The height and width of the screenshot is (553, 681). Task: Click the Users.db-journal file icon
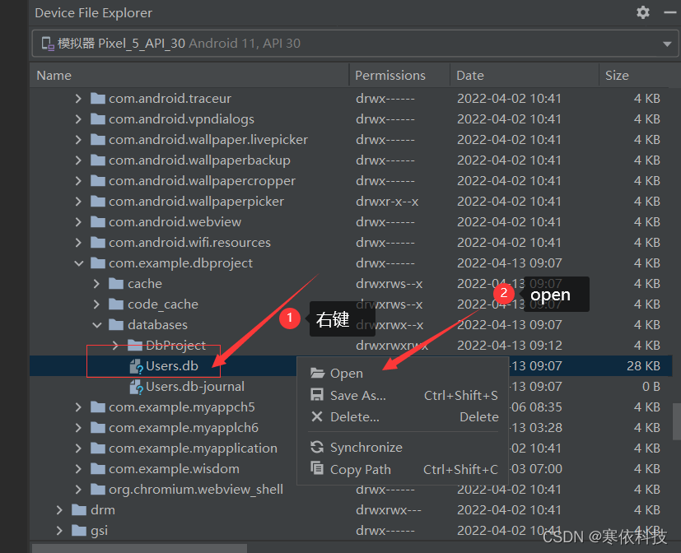[x=137, y=387]
